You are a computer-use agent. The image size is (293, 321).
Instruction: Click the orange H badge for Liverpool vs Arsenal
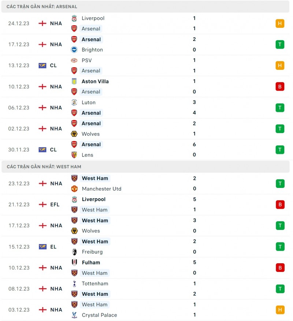click(x=280, y=23)
